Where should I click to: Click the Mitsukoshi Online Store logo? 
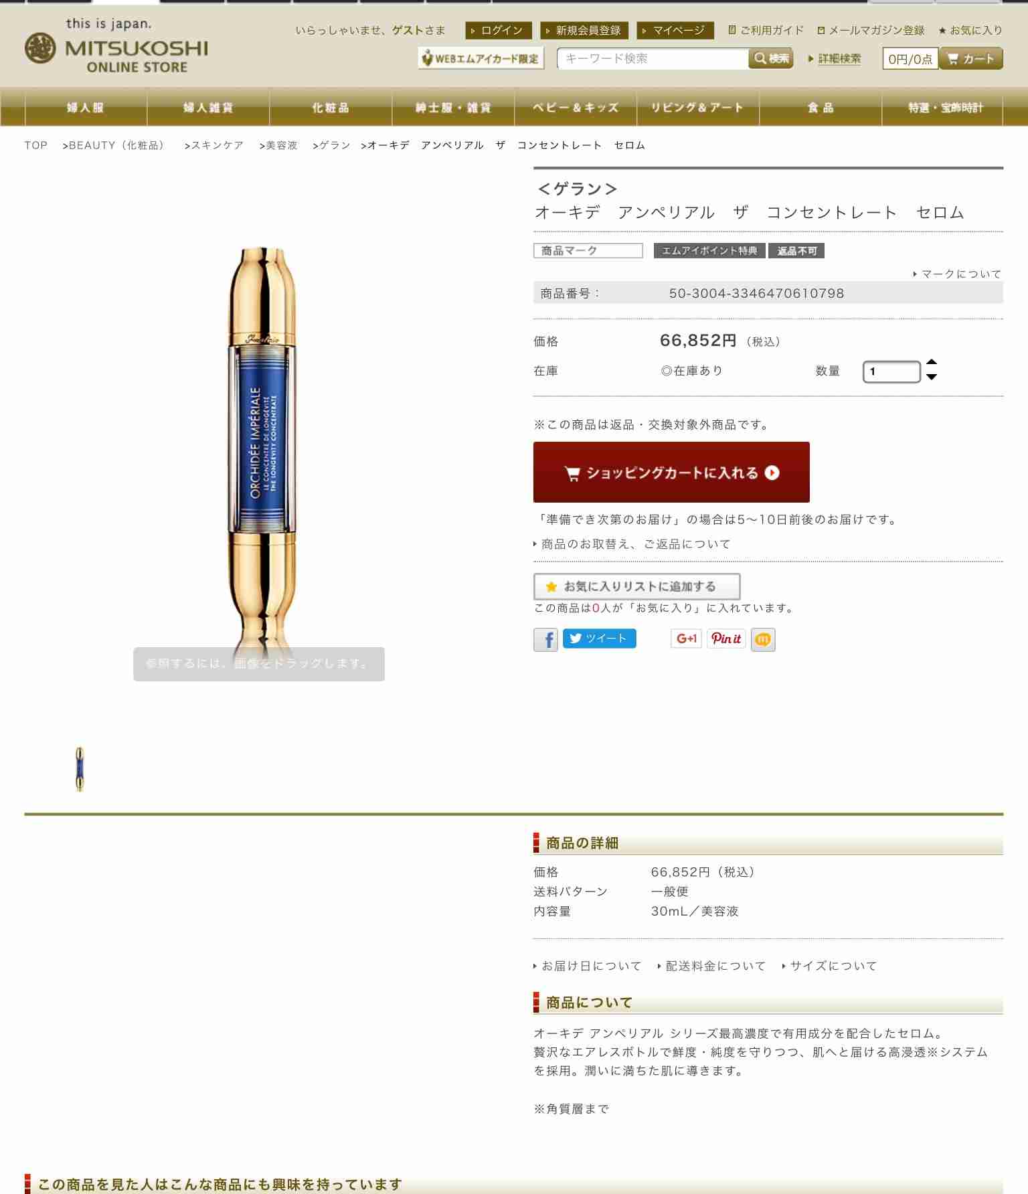click(116, 46)
